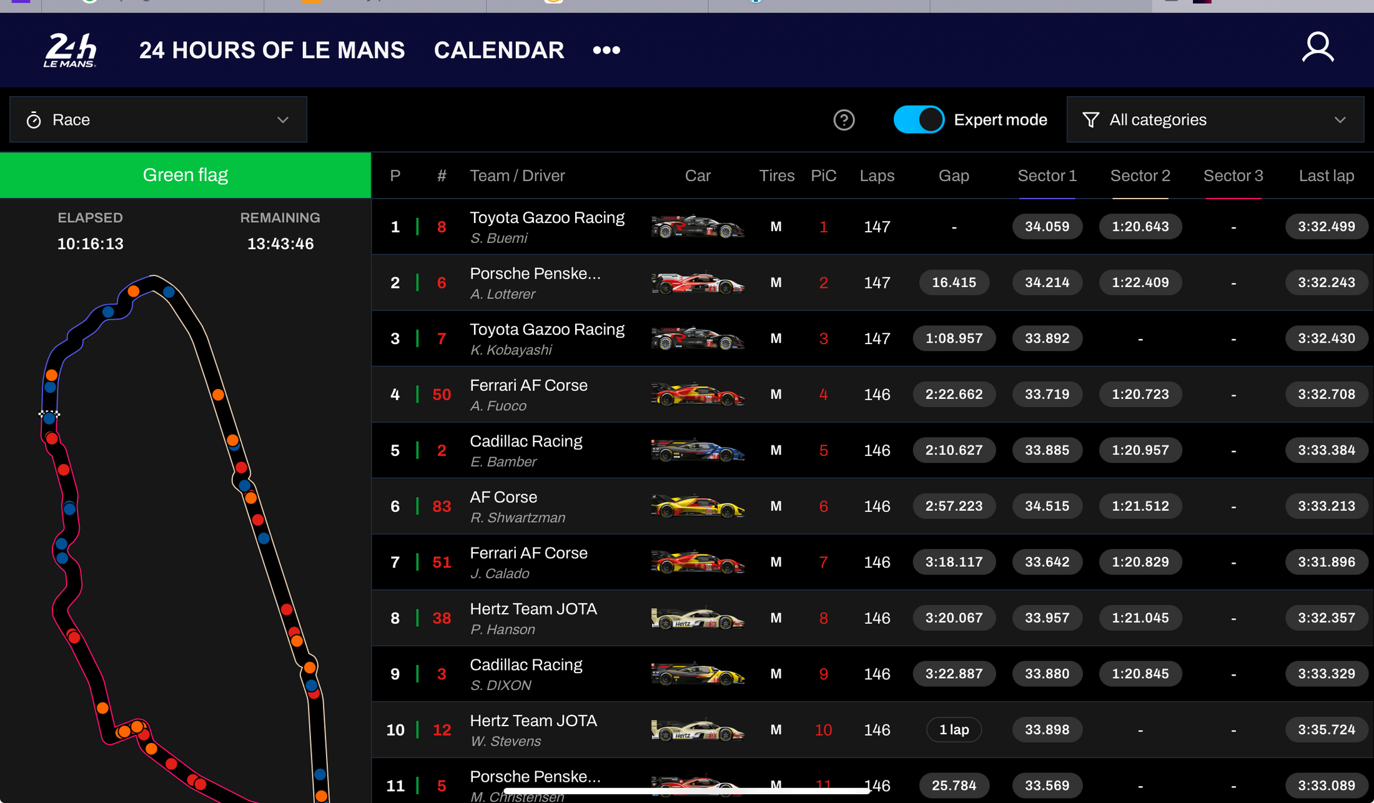
Task: Click the Gap column header
Action: (x=954, y=176)
